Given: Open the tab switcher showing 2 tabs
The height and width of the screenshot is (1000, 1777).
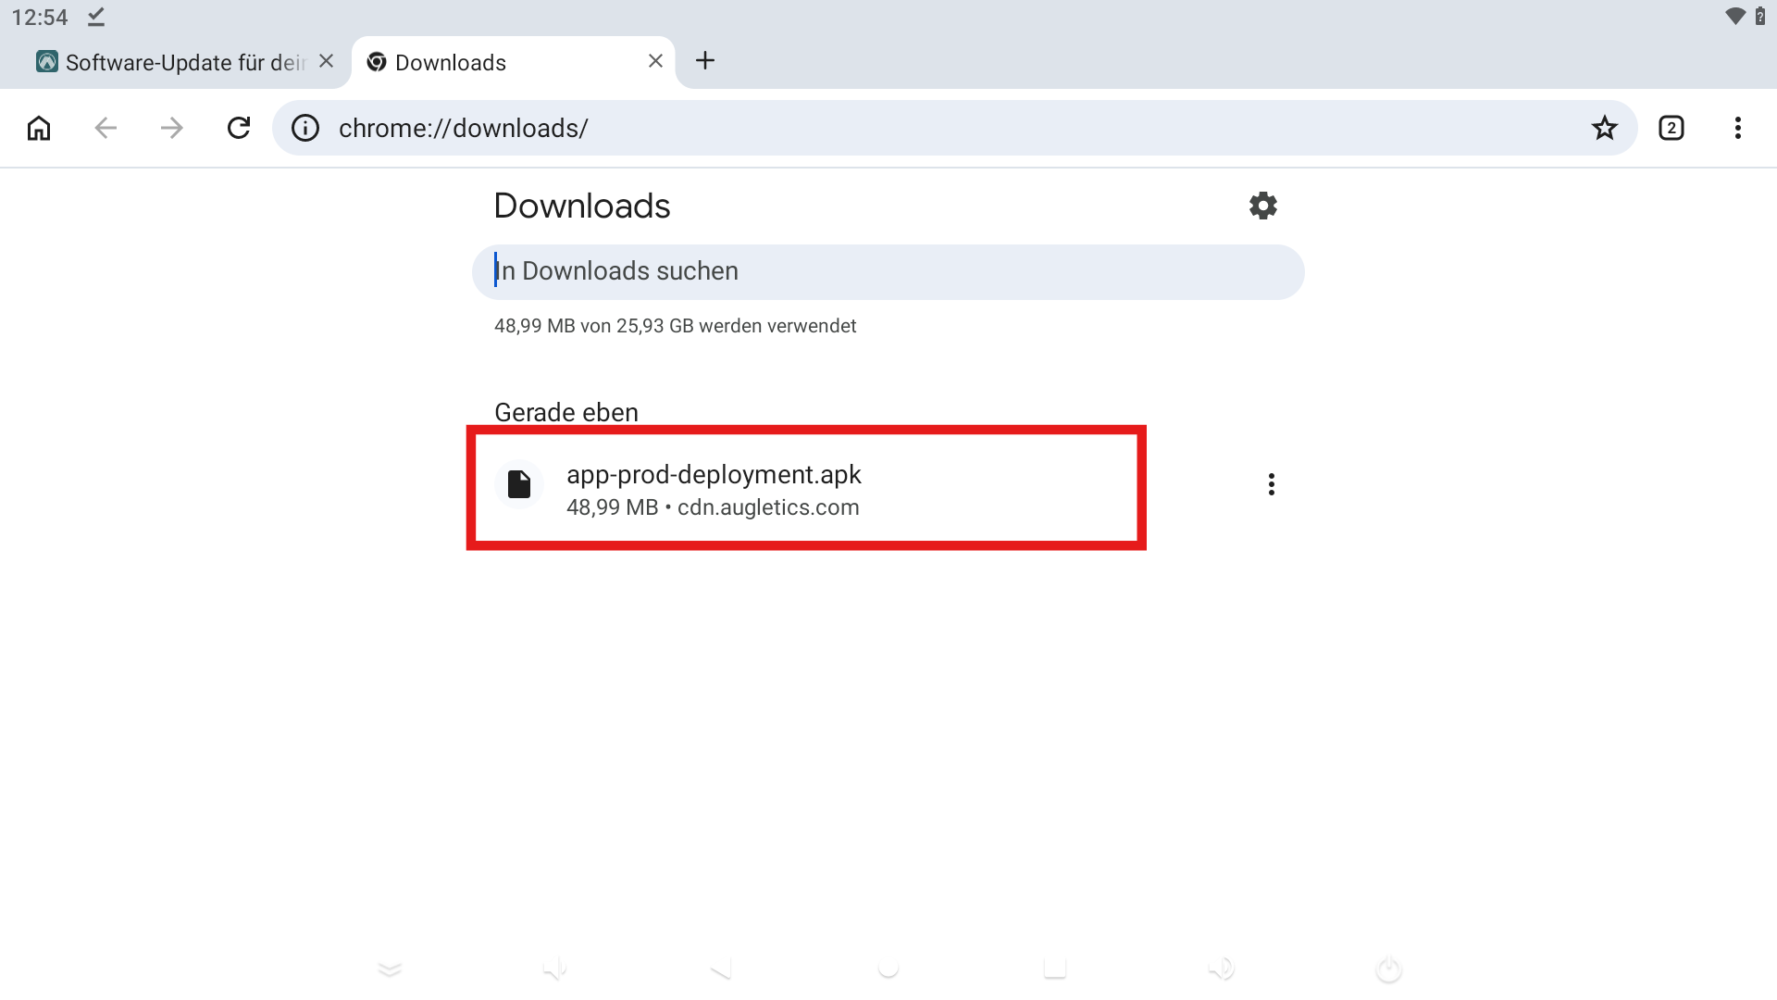Looking at the screenshot, I should tap(1671, 128).
